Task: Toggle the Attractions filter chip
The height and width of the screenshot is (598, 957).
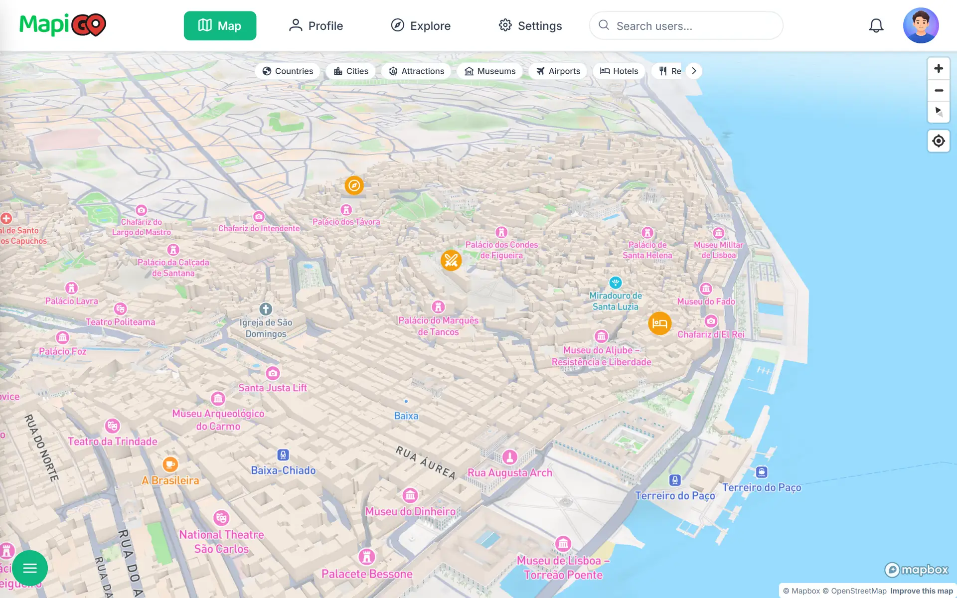Action: point(416,71)
